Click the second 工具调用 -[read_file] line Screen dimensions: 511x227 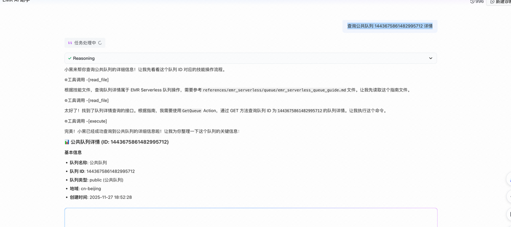click(x=87, y=101)
